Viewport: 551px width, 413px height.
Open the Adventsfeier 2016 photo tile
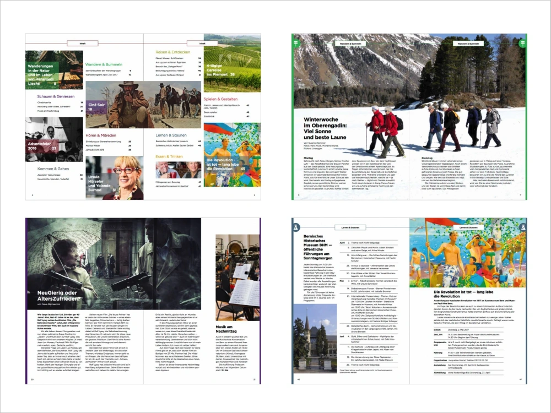(x=54, y=139)
